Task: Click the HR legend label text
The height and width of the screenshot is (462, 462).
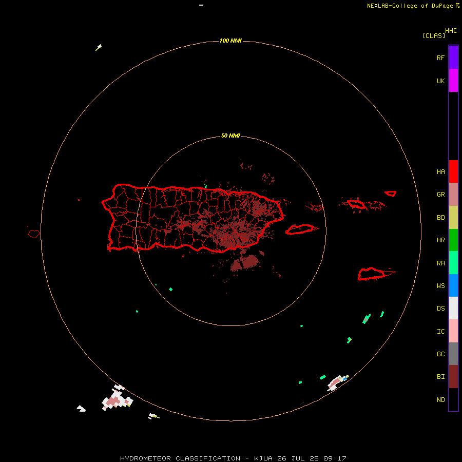Action: point(441,240)
